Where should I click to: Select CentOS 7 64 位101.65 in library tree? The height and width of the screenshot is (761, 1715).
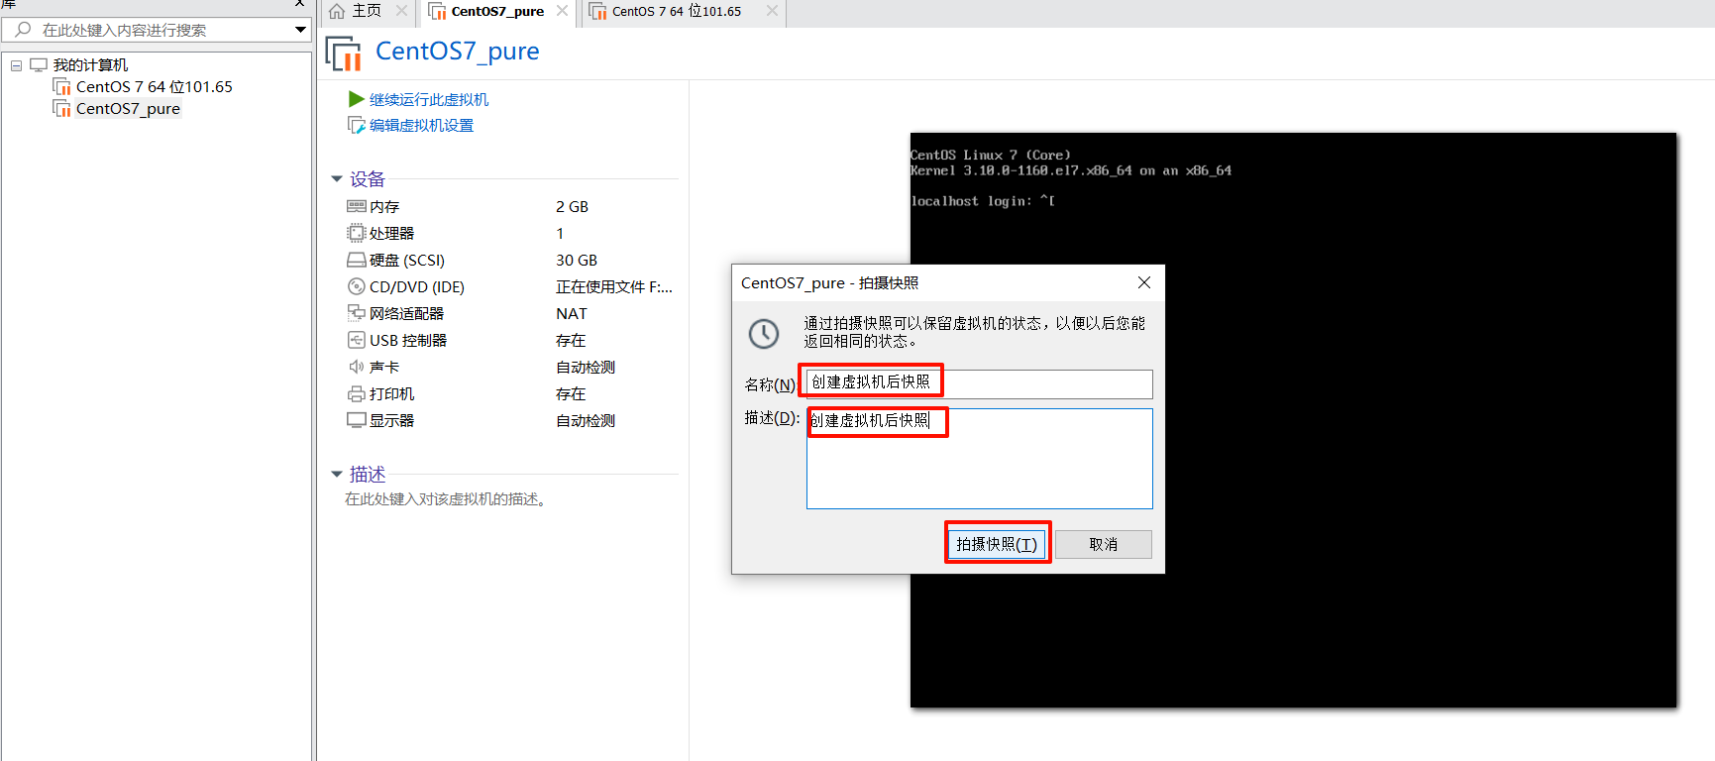click(x=155, y=86)
